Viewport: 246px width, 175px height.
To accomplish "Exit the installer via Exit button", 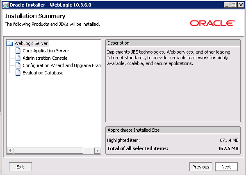I will pos(20,167).
